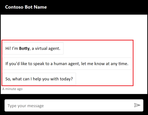This screenshot has width=148, height=115.
Task: Click the word Name in the header title
Action: [x=40, y=7]
